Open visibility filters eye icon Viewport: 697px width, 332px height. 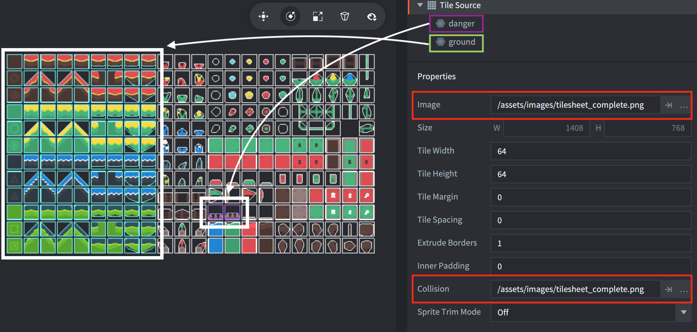(372, 16)
